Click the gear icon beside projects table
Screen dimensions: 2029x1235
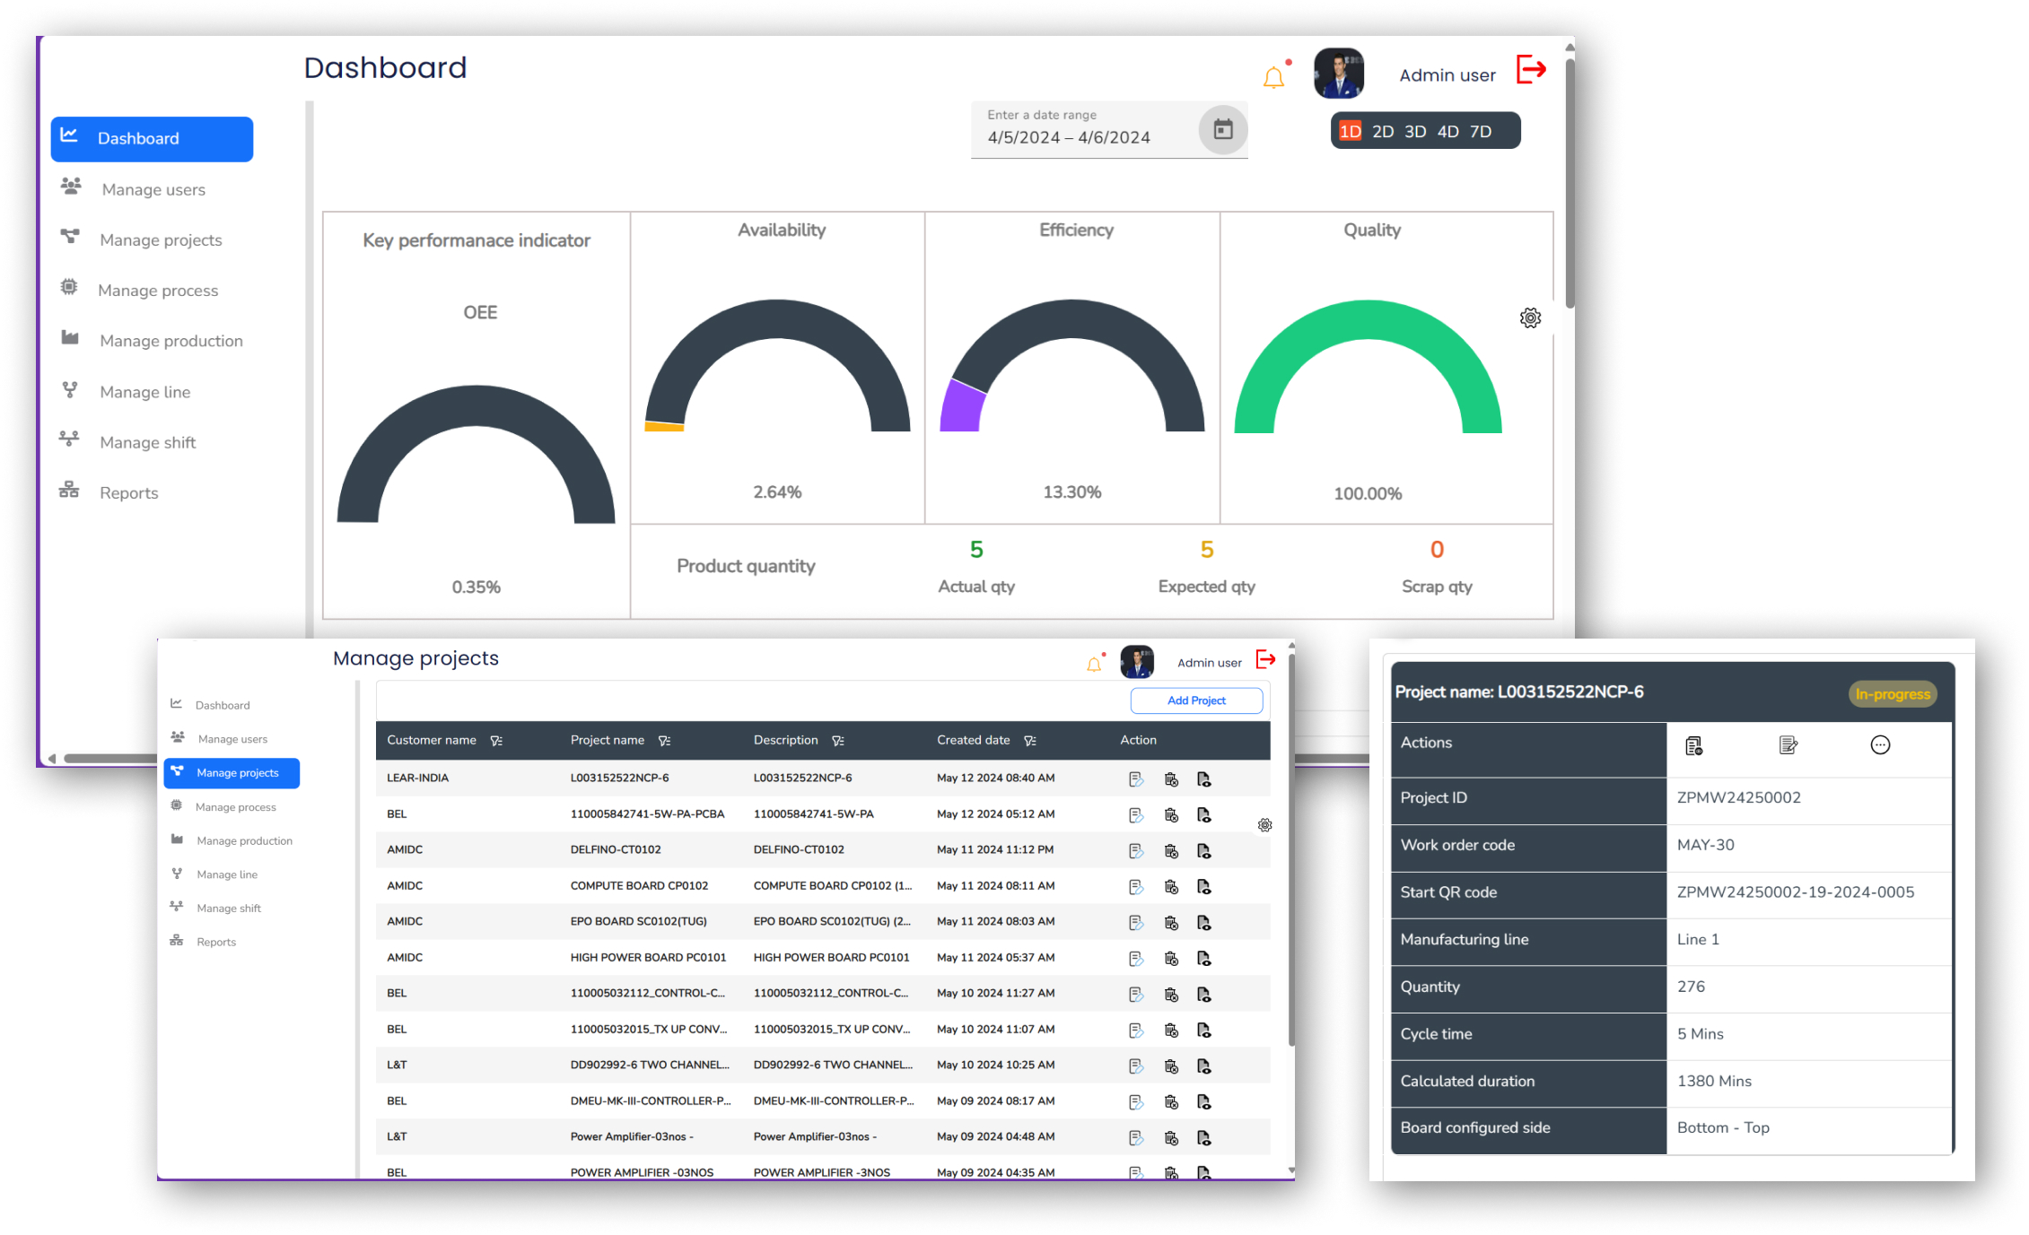(x=1264, y=825)
